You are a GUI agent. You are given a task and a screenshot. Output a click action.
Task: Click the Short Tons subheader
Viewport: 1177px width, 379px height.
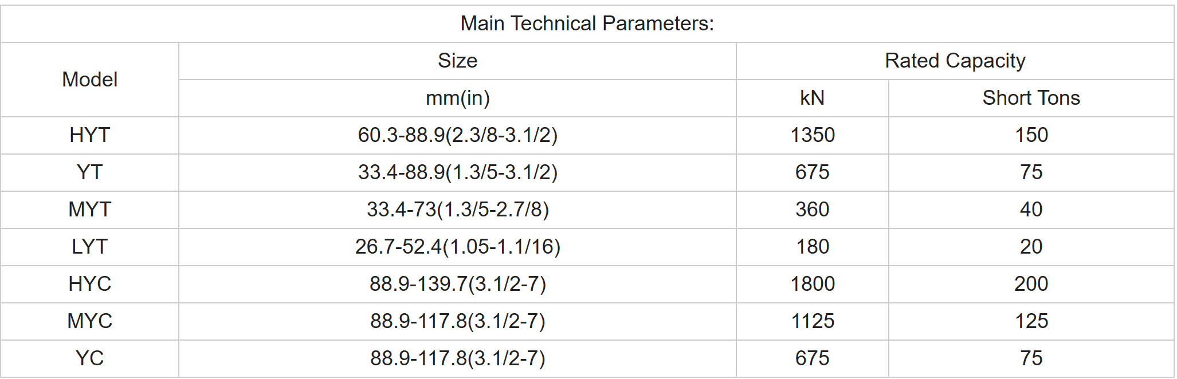(1031, 98)
